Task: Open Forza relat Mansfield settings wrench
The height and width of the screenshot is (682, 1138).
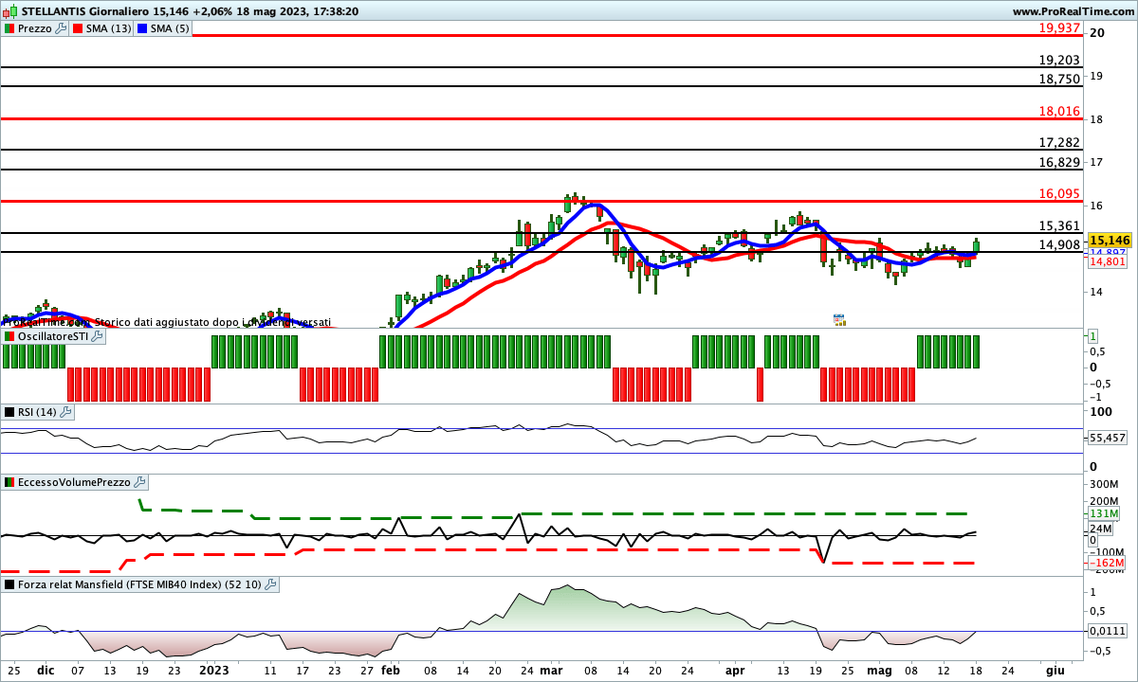Action: coord(270,584)
